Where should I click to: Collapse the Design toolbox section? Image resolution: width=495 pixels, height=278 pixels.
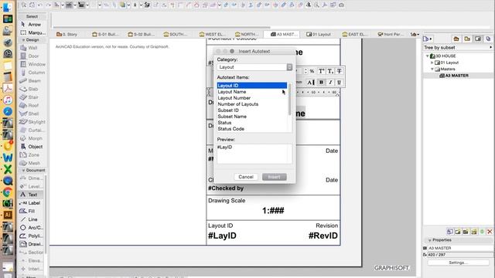tap(23, 40)
